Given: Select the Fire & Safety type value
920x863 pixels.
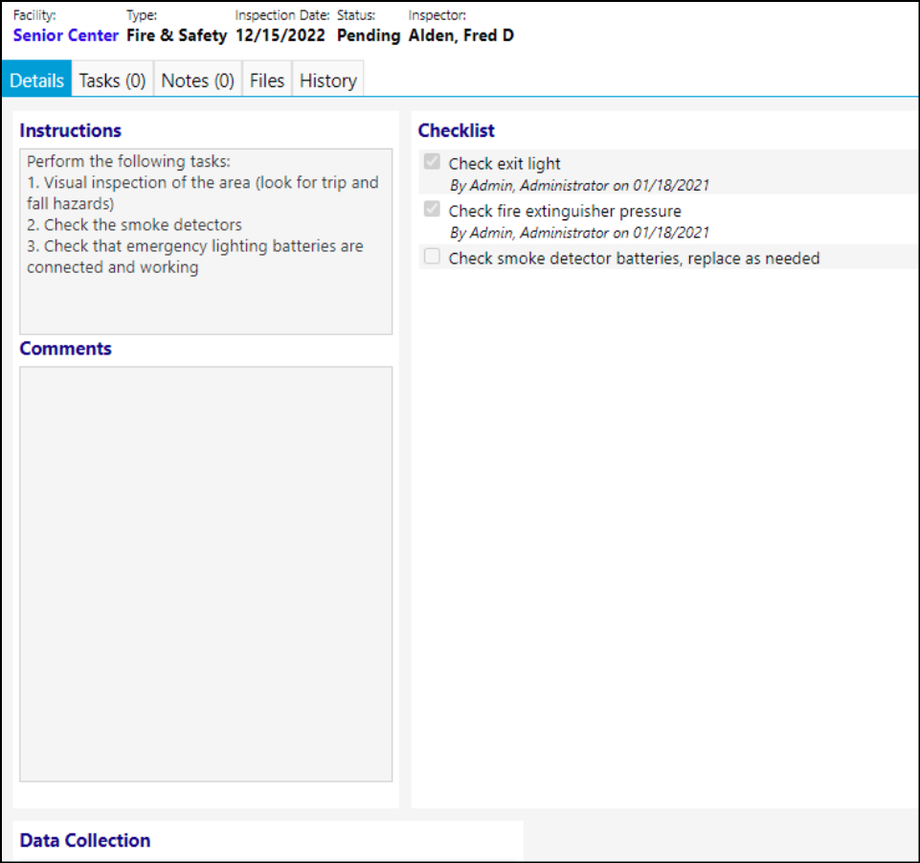Looking at the screenshot, I should point(176,35).
